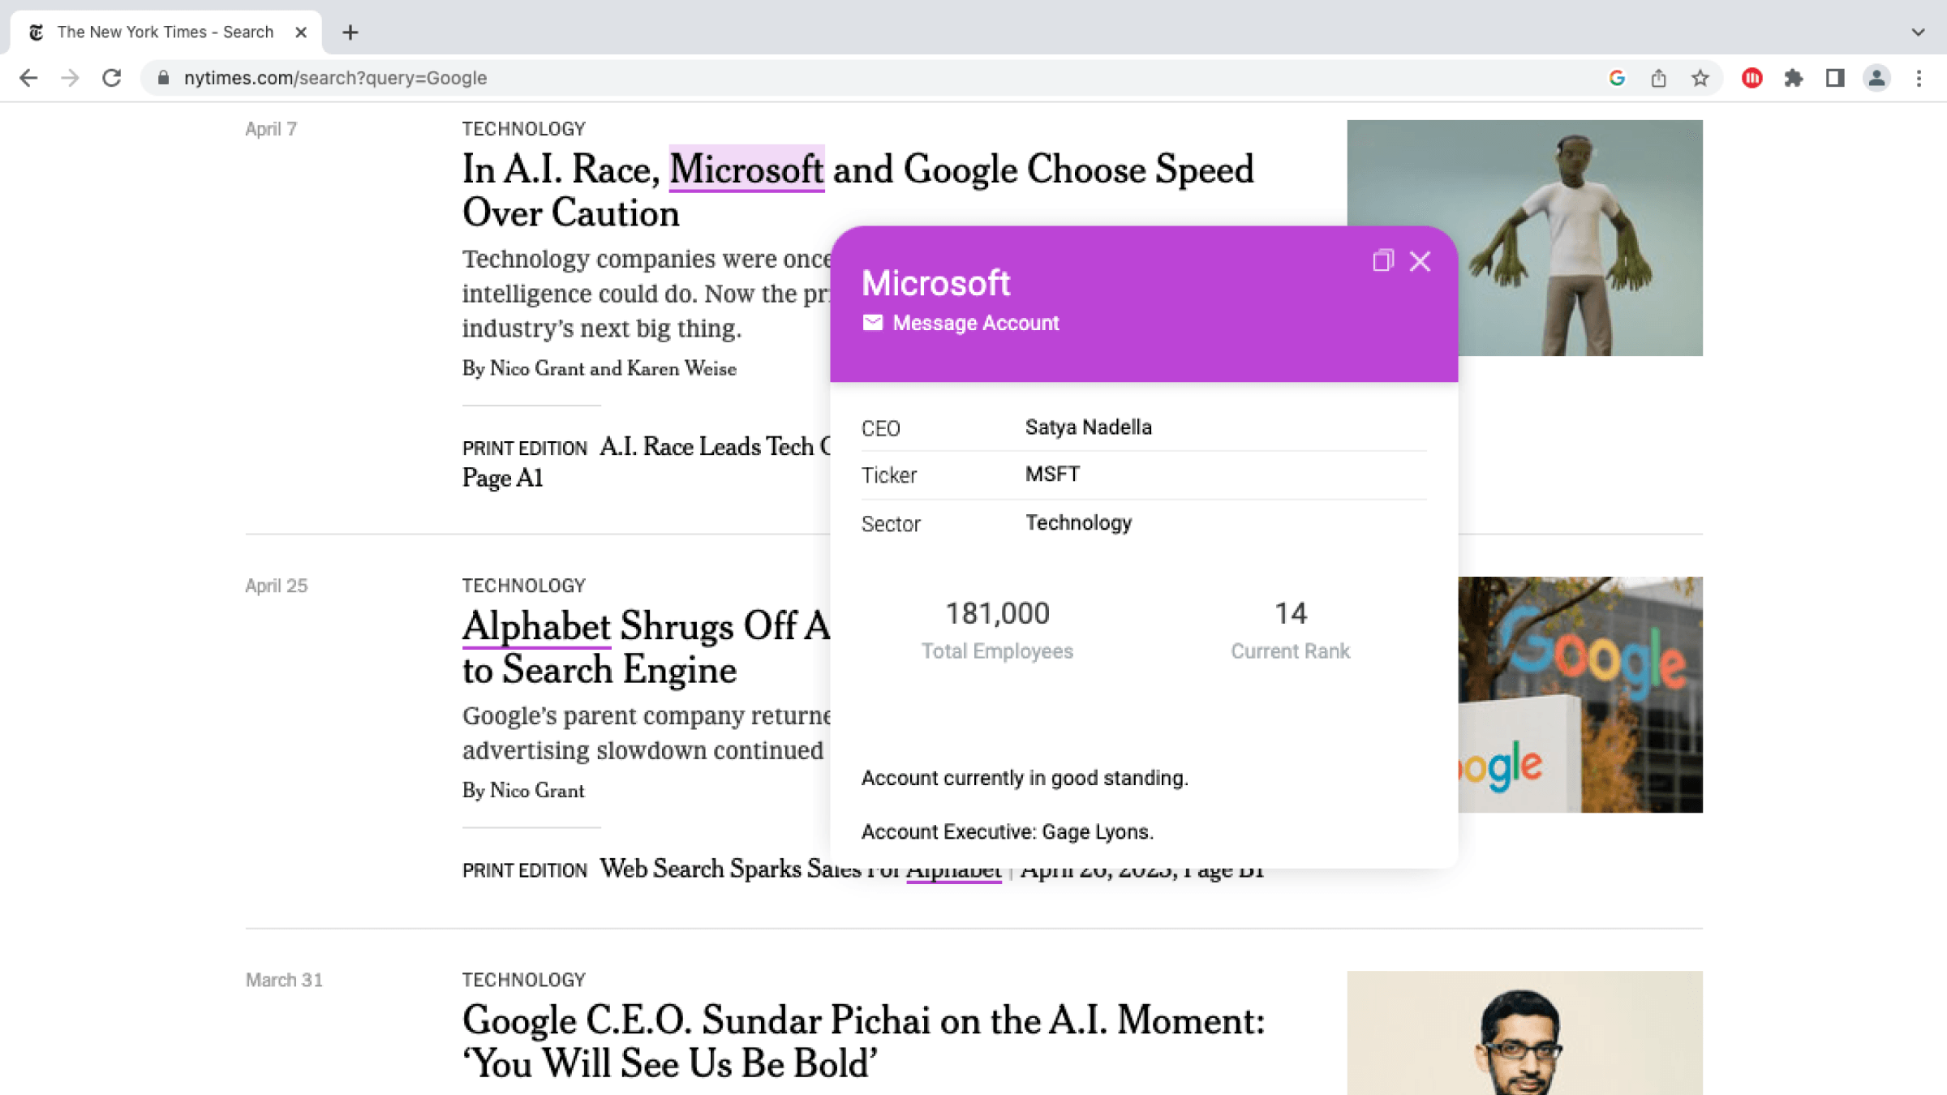Click the red extension icon in toolbar
1947x1095 pixels.
1751,78
